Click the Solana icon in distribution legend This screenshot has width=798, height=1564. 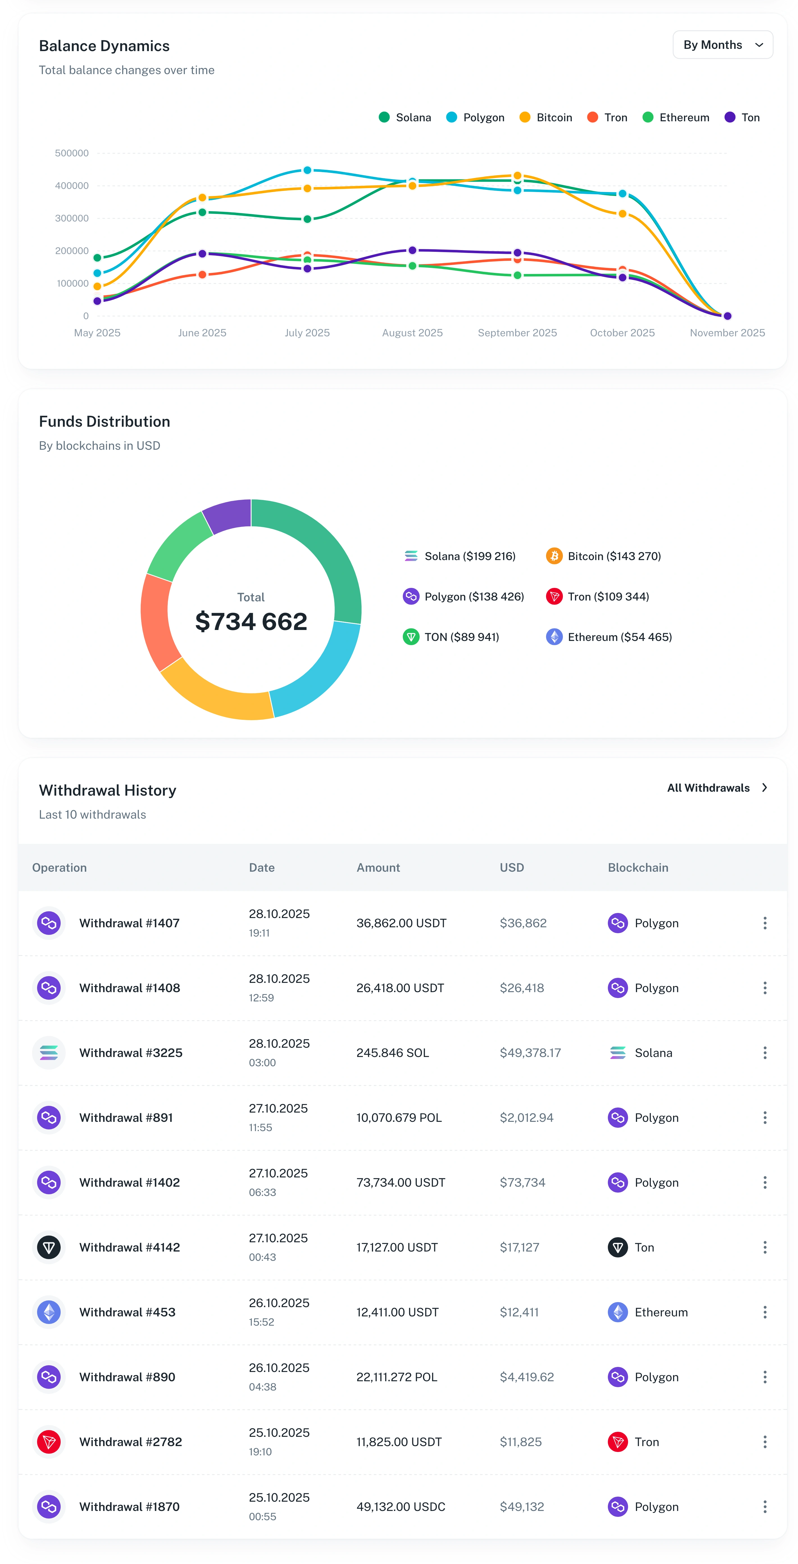click(x=411, y=556)
